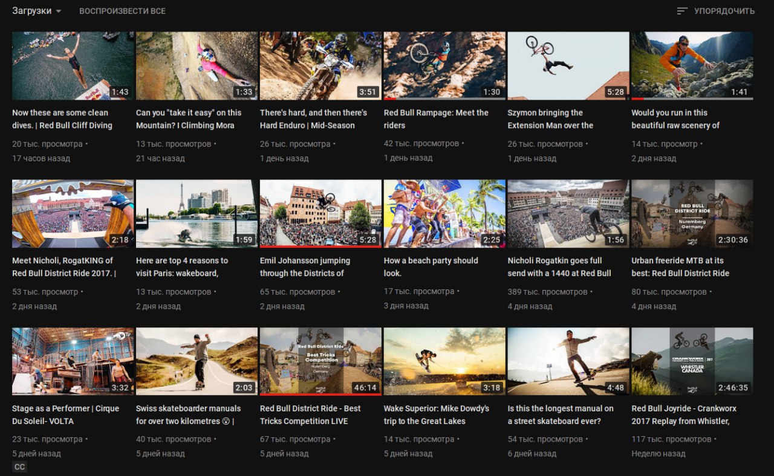Click title 'Wake Superior: Mike Dowdy's trip'
Image resolution: width=774 pixels, height=476 pixels.
pos(437,414)
